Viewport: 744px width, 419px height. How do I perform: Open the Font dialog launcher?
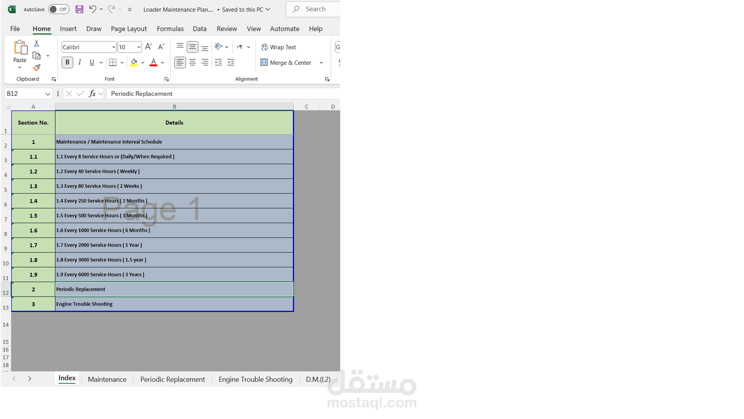[167, 79]
